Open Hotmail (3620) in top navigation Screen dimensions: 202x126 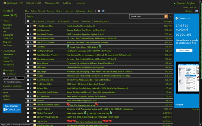(33, 3)
